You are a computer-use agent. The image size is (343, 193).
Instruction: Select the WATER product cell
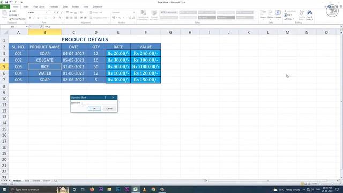tap(44, 73)
